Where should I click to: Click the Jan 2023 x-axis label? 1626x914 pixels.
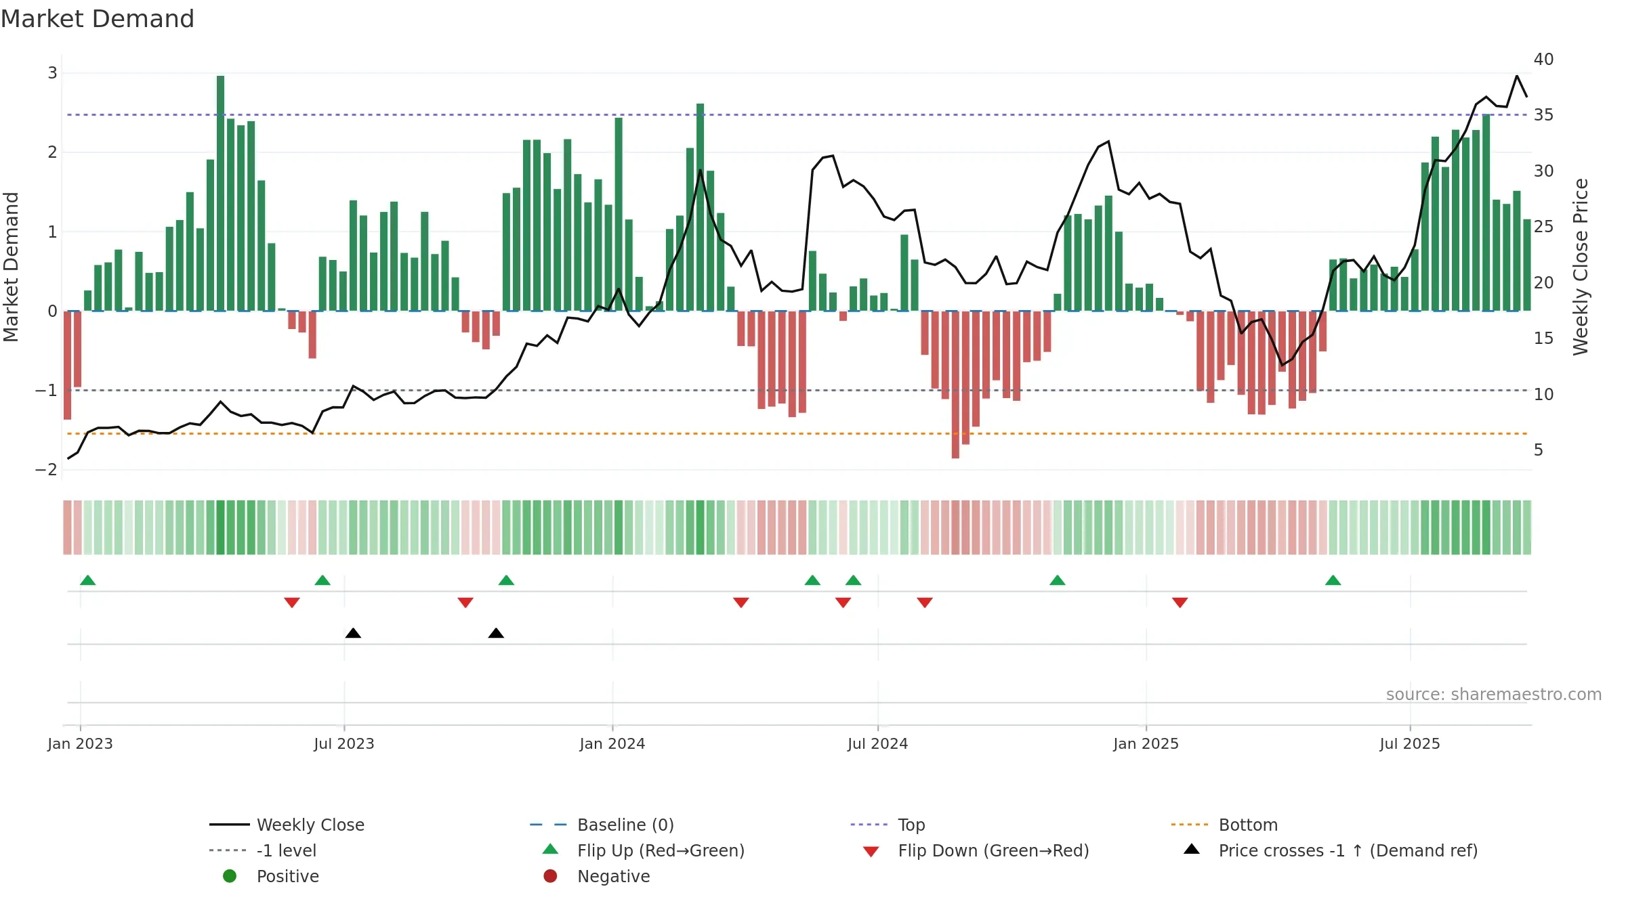click(80, 743)
